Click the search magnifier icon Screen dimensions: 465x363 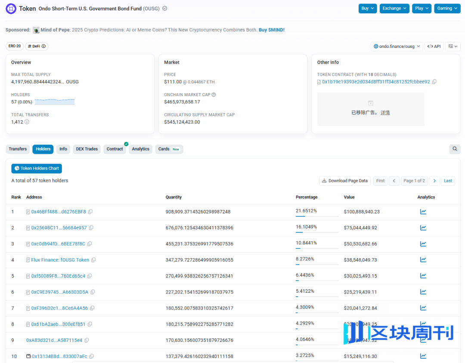point(455,149)
